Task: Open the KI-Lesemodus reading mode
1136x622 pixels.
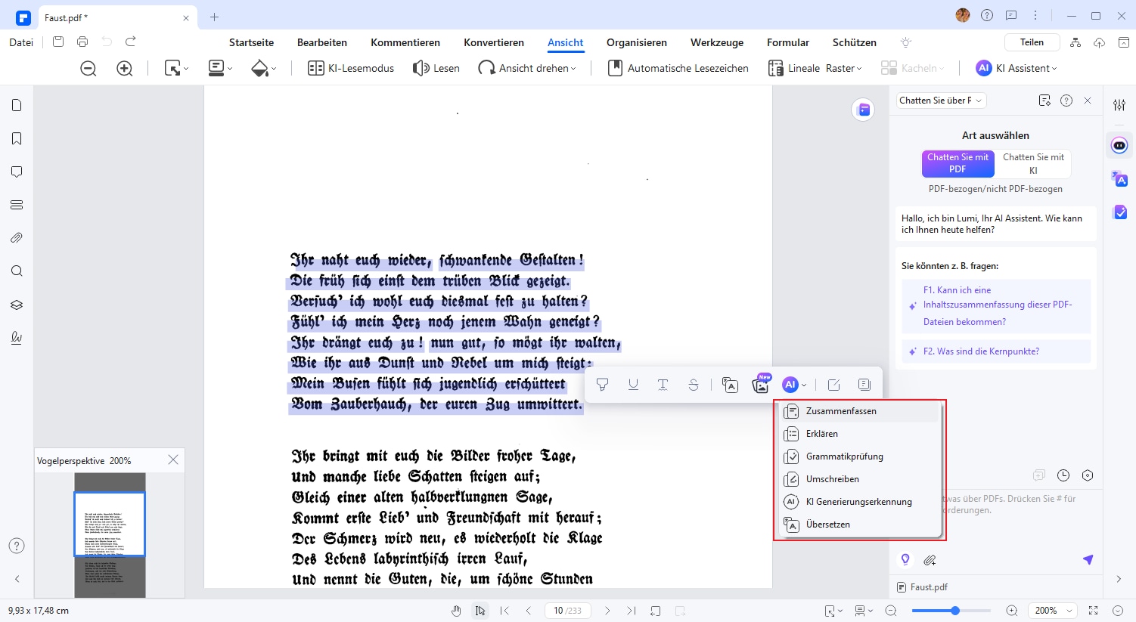Action: click(351, 68)
